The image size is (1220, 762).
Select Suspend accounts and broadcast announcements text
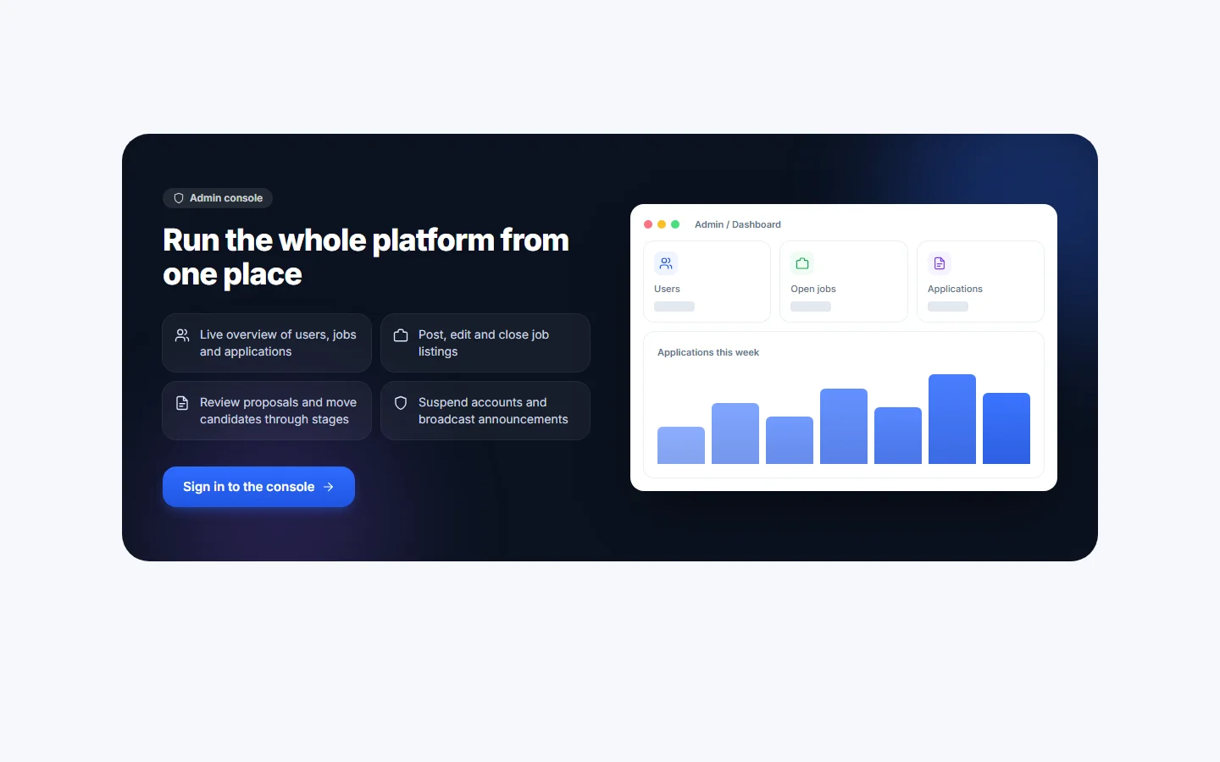click(493, 411)
